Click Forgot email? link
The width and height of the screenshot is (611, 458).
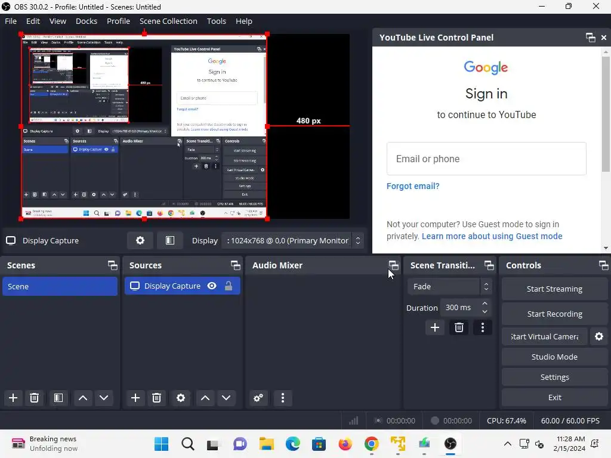coord(413,186)
